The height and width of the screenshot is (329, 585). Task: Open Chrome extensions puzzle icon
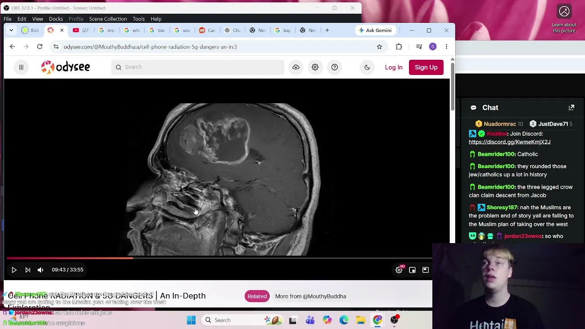[399, 47]
